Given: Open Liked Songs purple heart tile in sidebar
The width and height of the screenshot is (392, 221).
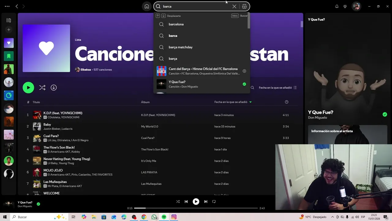Looking at the screenshot, I should [x=9, y=43].
